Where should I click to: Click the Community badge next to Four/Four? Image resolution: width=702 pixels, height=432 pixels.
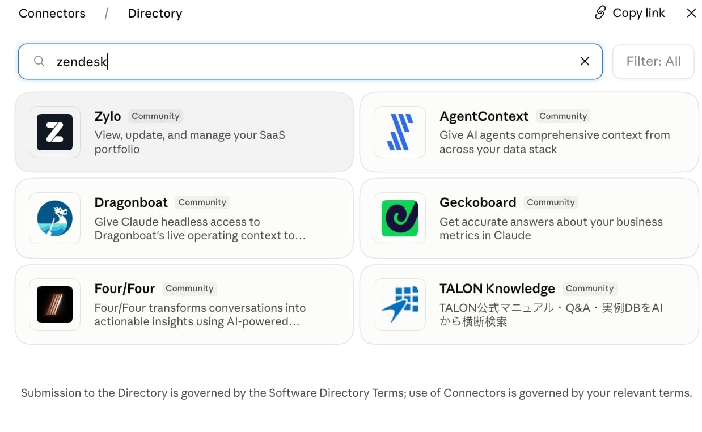[189, 289]
